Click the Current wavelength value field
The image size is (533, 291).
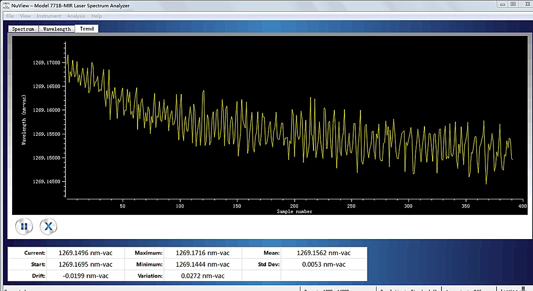coord(85,253)
